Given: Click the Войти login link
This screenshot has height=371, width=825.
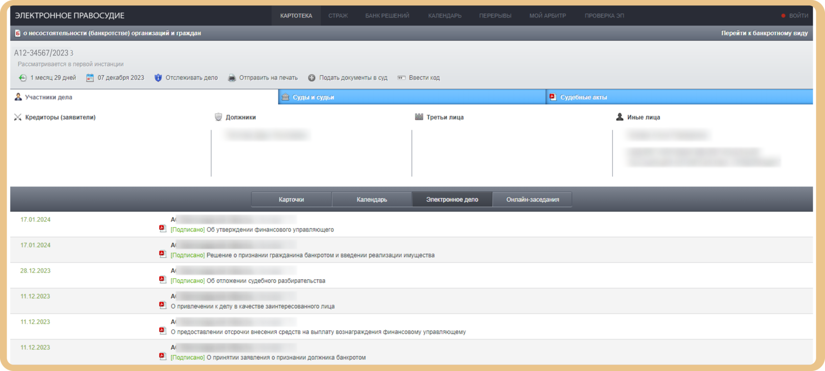Looking at the screenshot, I should [x=798, y=16].
